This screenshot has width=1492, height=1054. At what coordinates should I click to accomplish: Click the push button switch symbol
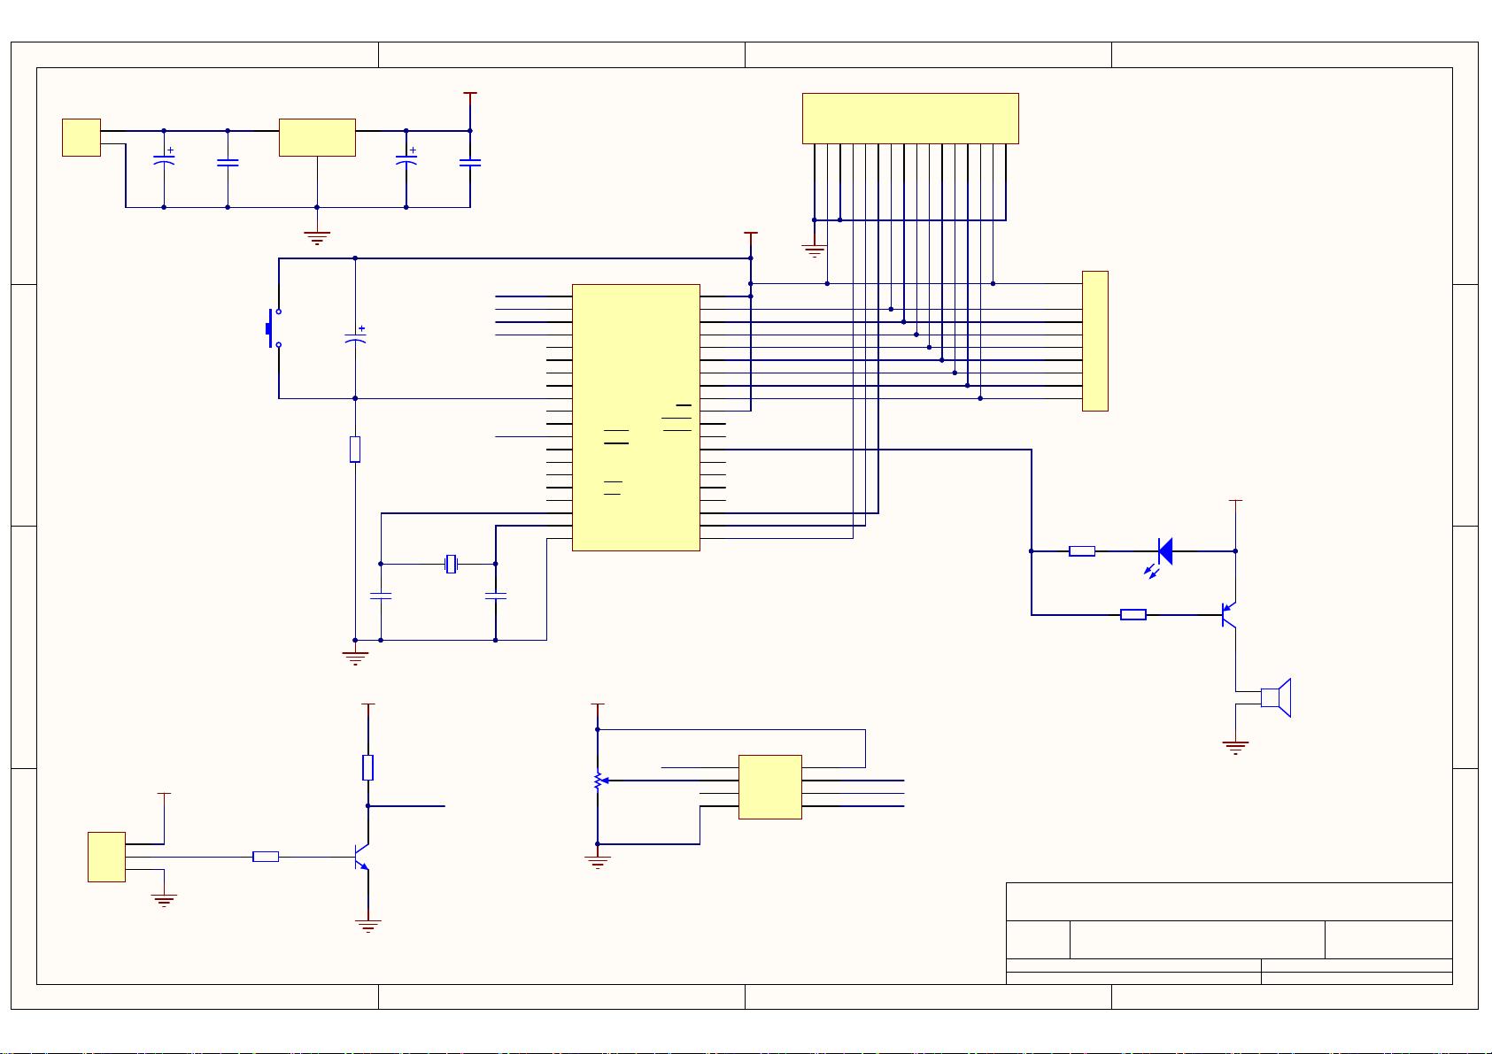[x=272, y=328]
